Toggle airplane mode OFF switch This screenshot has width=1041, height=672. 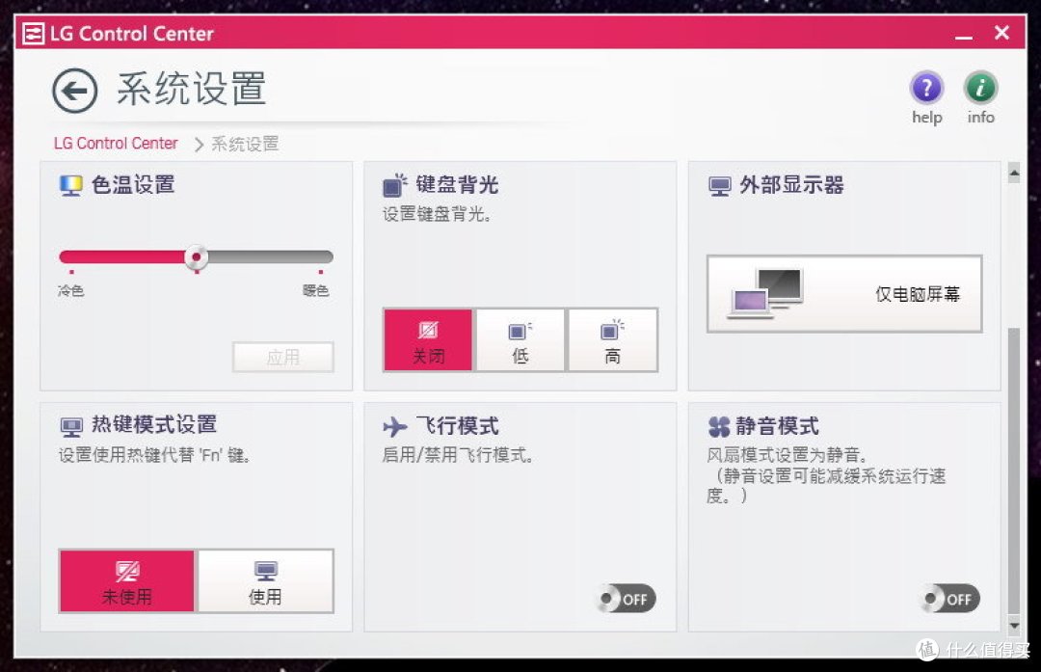627,599
